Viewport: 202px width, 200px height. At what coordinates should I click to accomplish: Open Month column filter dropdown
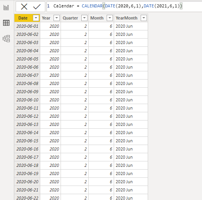(110, 18)
